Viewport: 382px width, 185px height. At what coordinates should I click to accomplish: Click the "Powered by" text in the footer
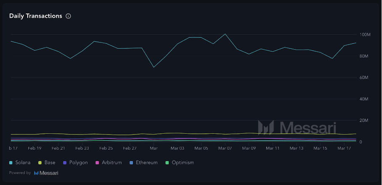coord(20,173)
